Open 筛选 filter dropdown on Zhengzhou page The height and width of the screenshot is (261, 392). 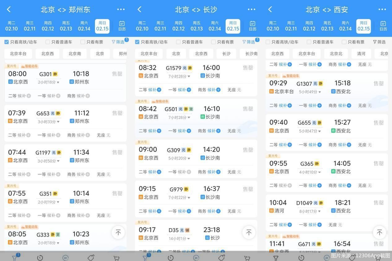(x=118, y=42)
